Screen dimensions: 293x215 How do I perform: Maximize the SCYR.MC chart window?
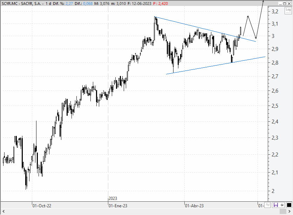point(284,4)
